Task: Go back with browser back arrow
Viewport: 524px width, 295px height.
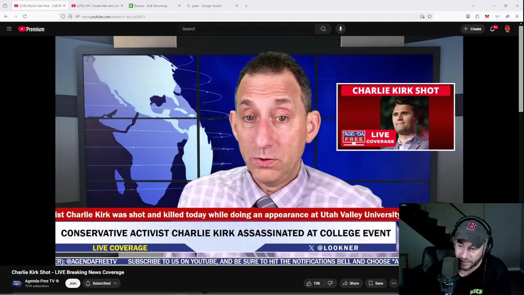Action: (x=6, y=16)
